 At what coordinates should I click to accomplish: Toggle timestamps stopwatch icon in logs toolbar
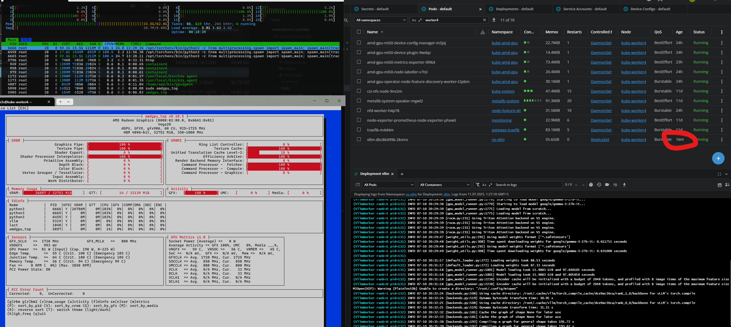[x=591, y=185]
